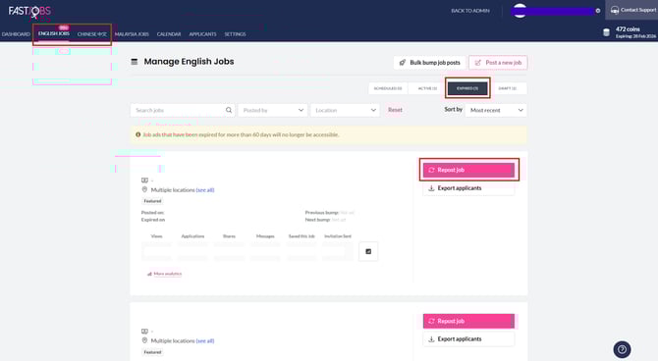Image resolution: width=658 pixels, height=361 pixels.
Task: Open SETTINGS in the top navigation
Action: click(235, 34)
